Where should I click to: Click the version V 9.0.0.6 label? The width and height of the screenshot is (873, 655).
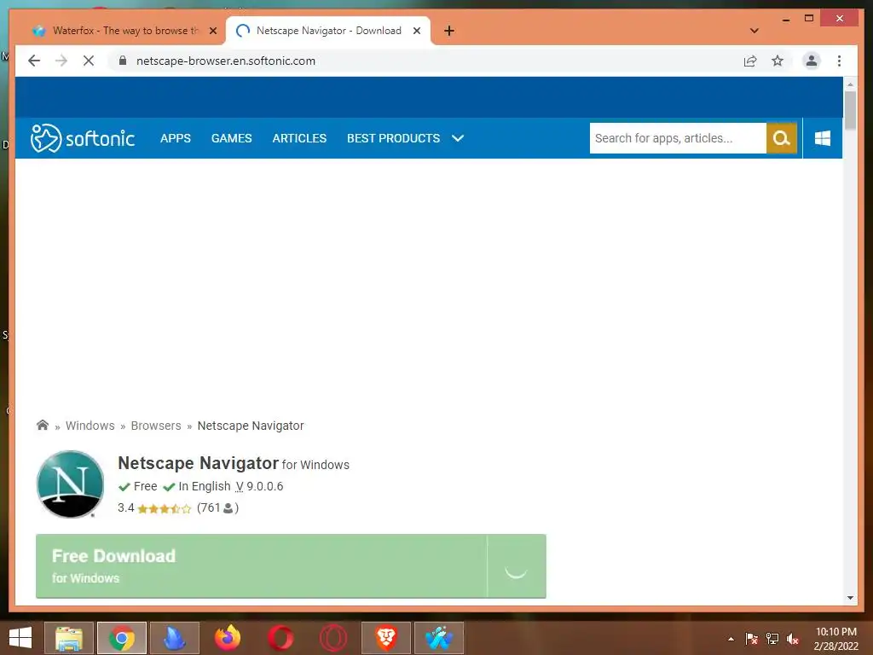(259, 486)
